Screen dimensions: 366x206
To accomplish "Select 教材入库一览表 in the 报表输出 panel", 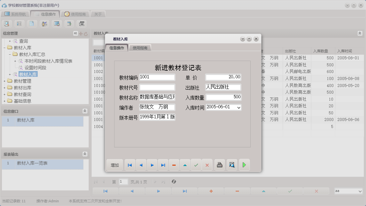I will [x=32, y=163].
